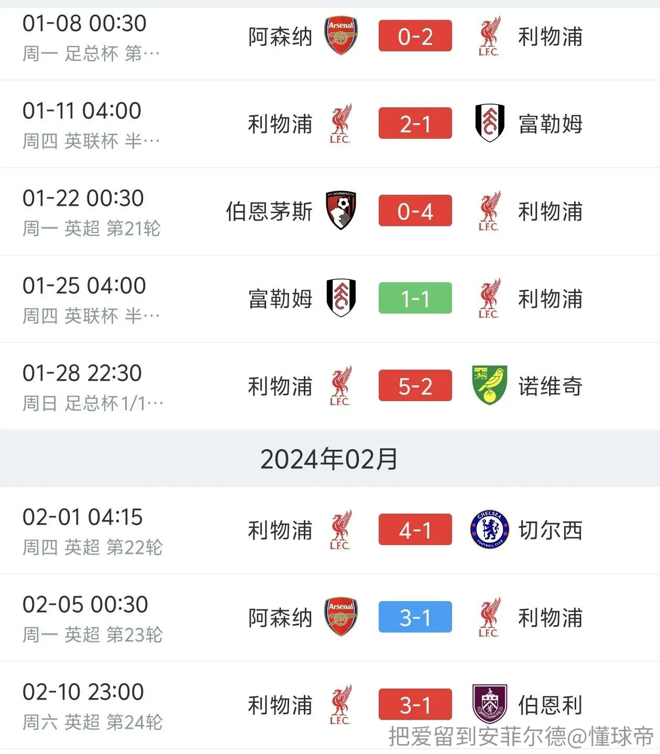Image resolution: width=660 pixels, height=754 pixels.
Task: Open the 02-10 23:00 match row
Action: click(x=330, y=705)
